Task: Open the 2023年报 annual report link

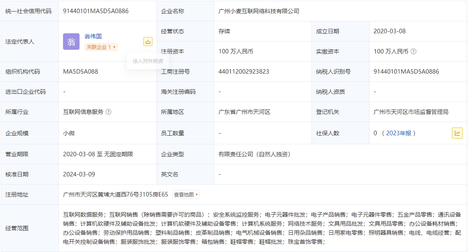Action: (x=398, y=133)
